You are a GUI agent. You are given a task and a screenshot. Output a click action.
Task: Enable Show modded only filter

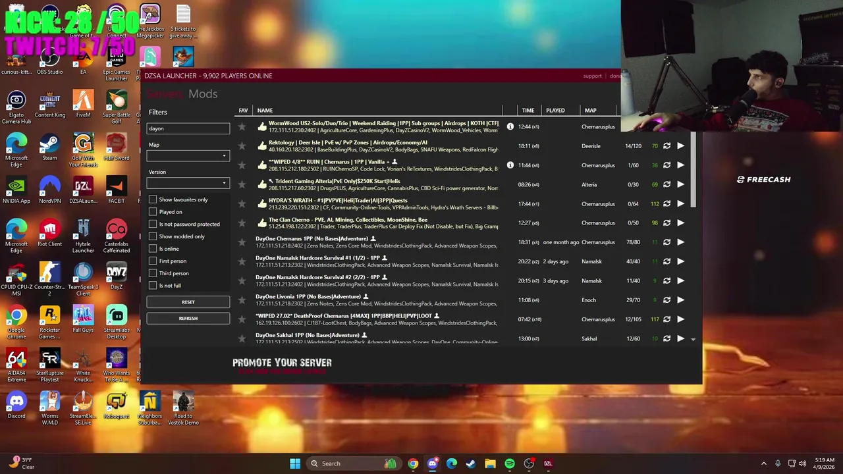point(153,236)
